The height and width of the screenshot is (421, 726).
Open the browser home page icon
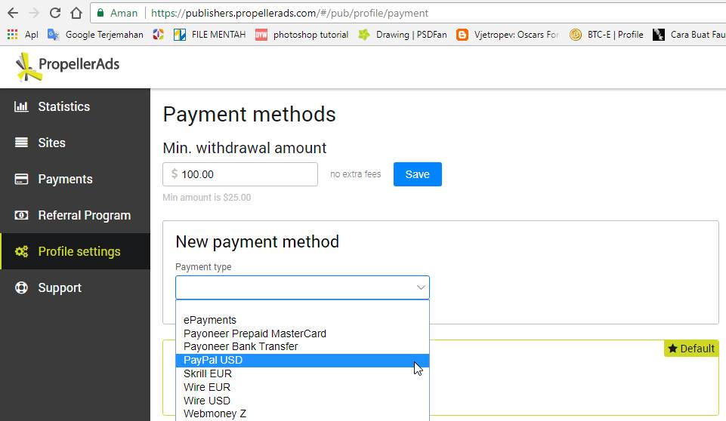pos(76,13)
